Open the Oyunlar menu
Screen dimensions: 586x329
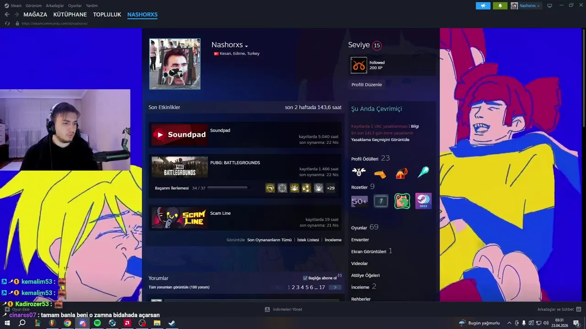pos(75,5)
